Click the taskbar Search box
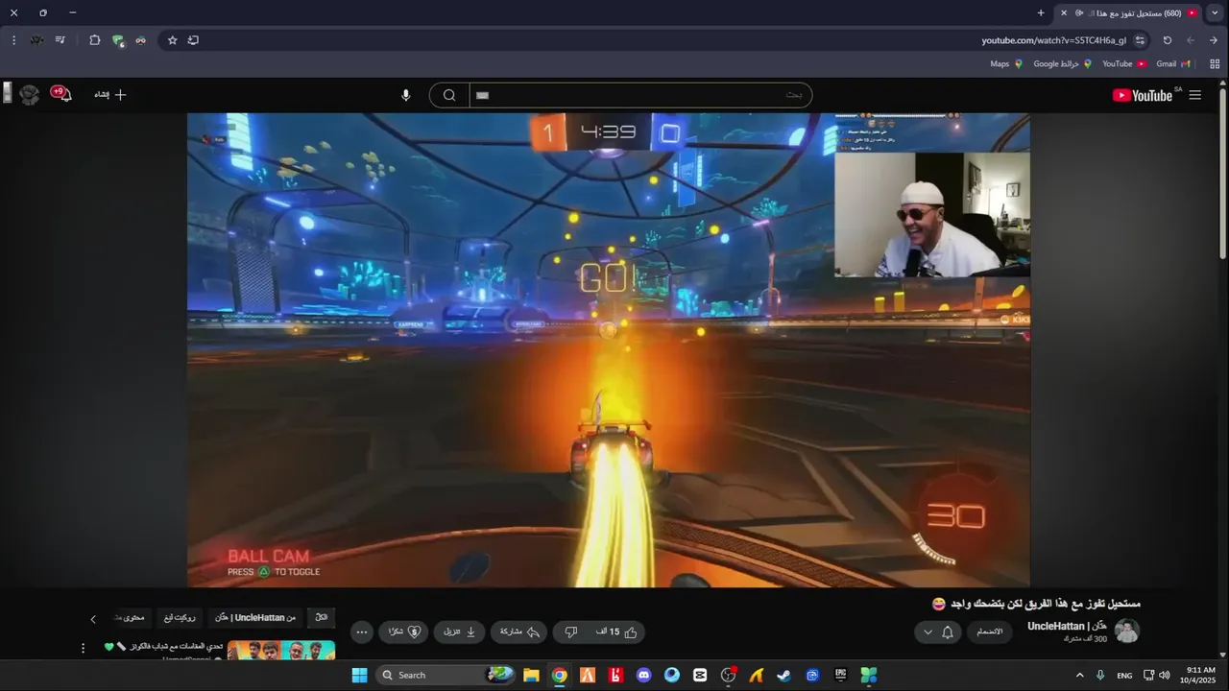The height and width of the screenshot is (691, 1229). (x=446, y=675)
